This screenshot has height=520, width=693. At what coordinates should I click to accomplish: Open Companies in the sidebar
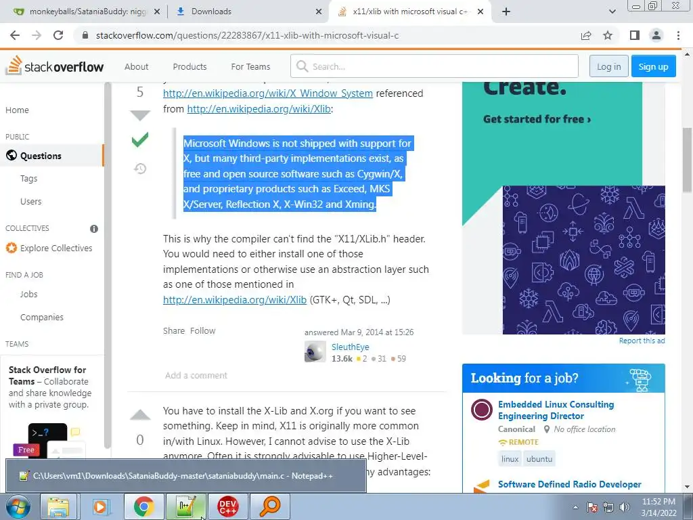pyautogui.click(x=41, y=317)
